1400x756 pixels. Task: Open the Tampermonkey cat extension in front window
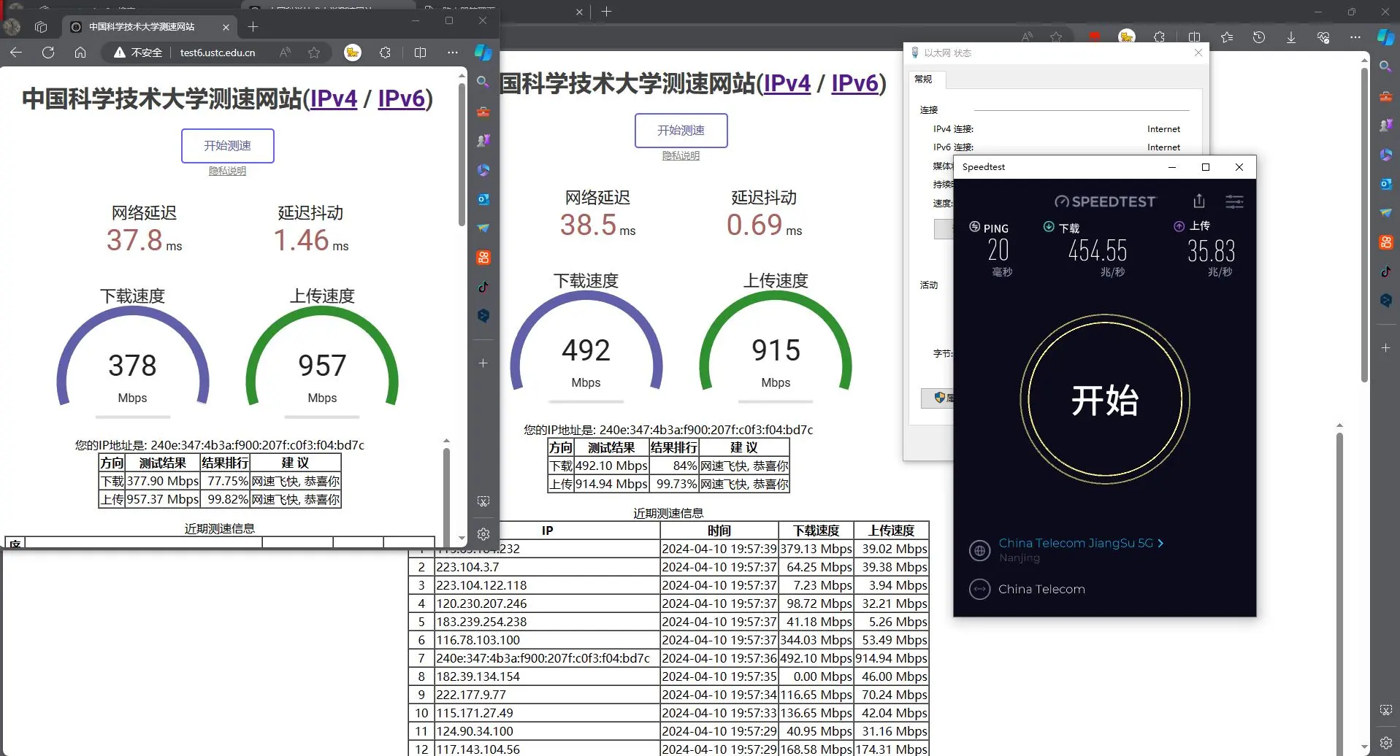click(x=353, y=53)
